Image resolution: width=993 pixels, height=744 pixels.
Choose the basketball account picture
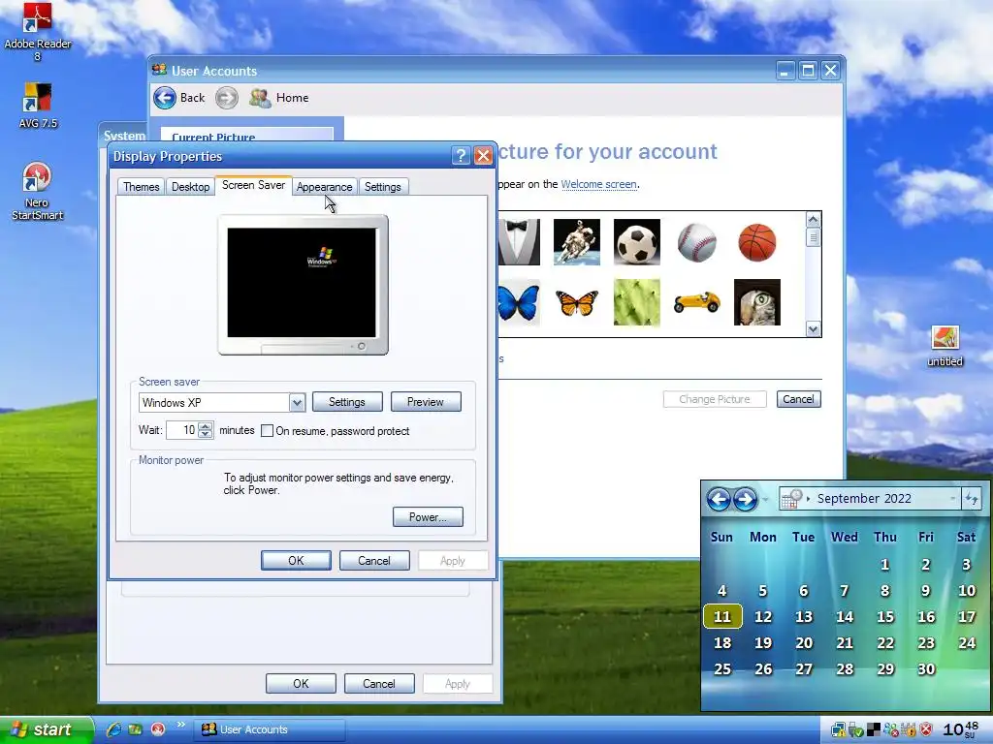pyautogui.click(x=756, y=242)
